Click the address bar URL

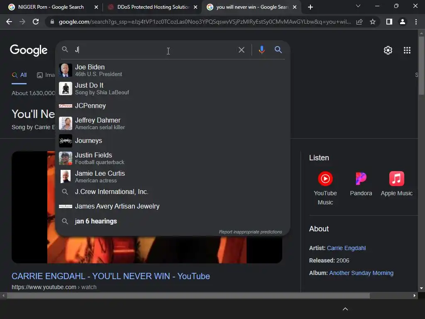point(205,22)
